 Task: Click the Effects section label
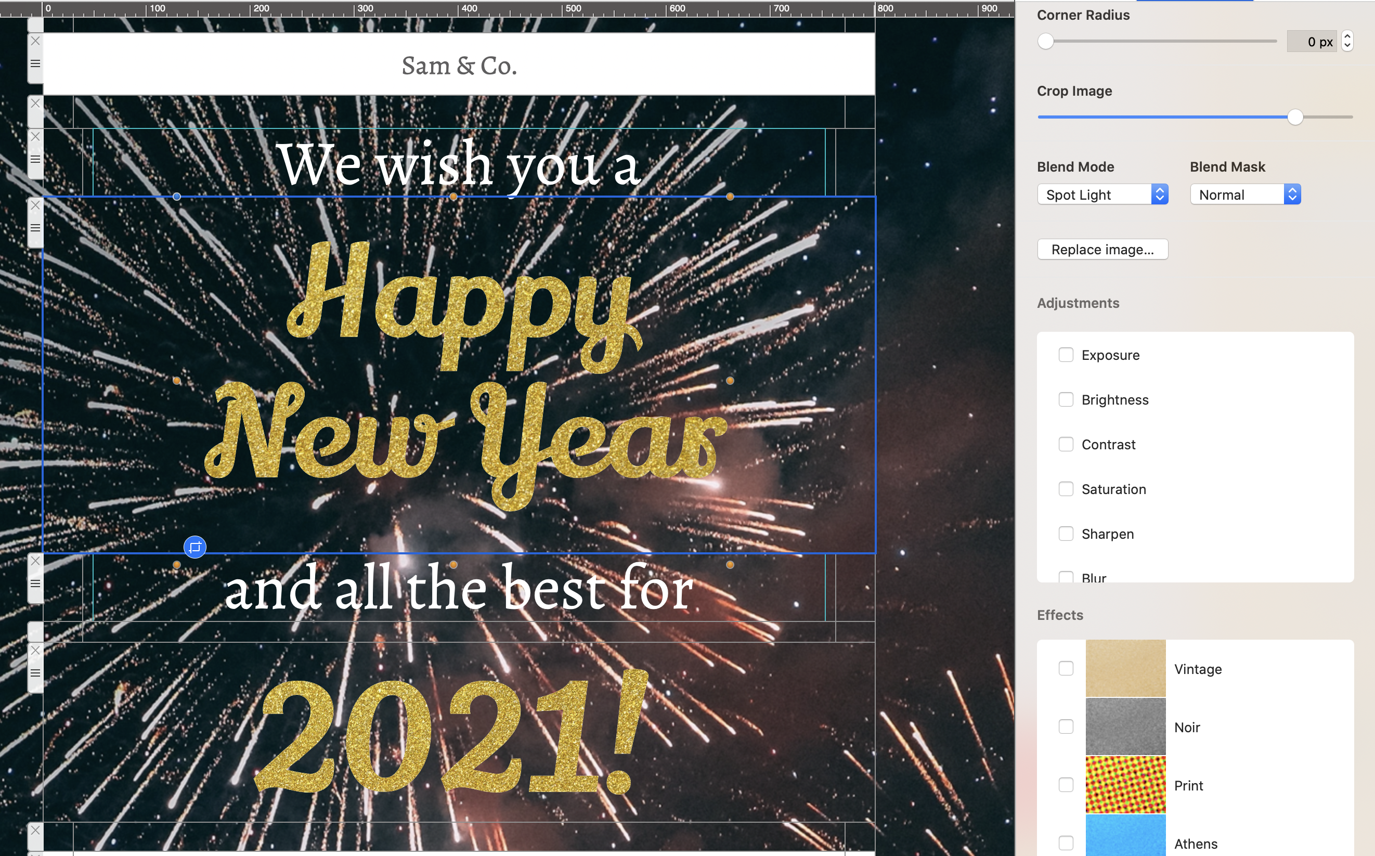coord(1060,614)
